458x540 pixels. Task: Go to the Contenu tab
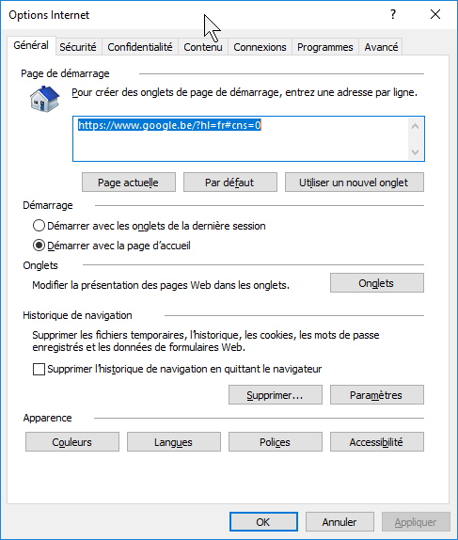pos(203,47)
